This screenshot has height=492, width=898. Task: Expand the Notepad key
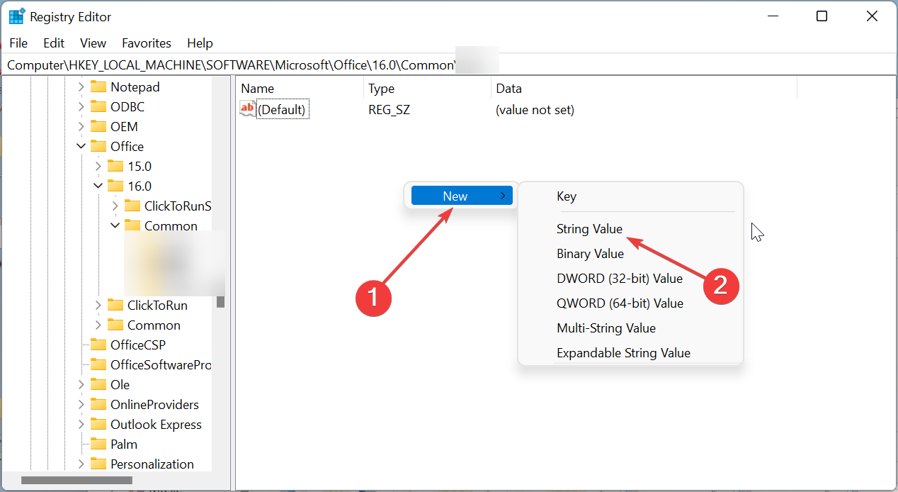[x=81, y=86]
